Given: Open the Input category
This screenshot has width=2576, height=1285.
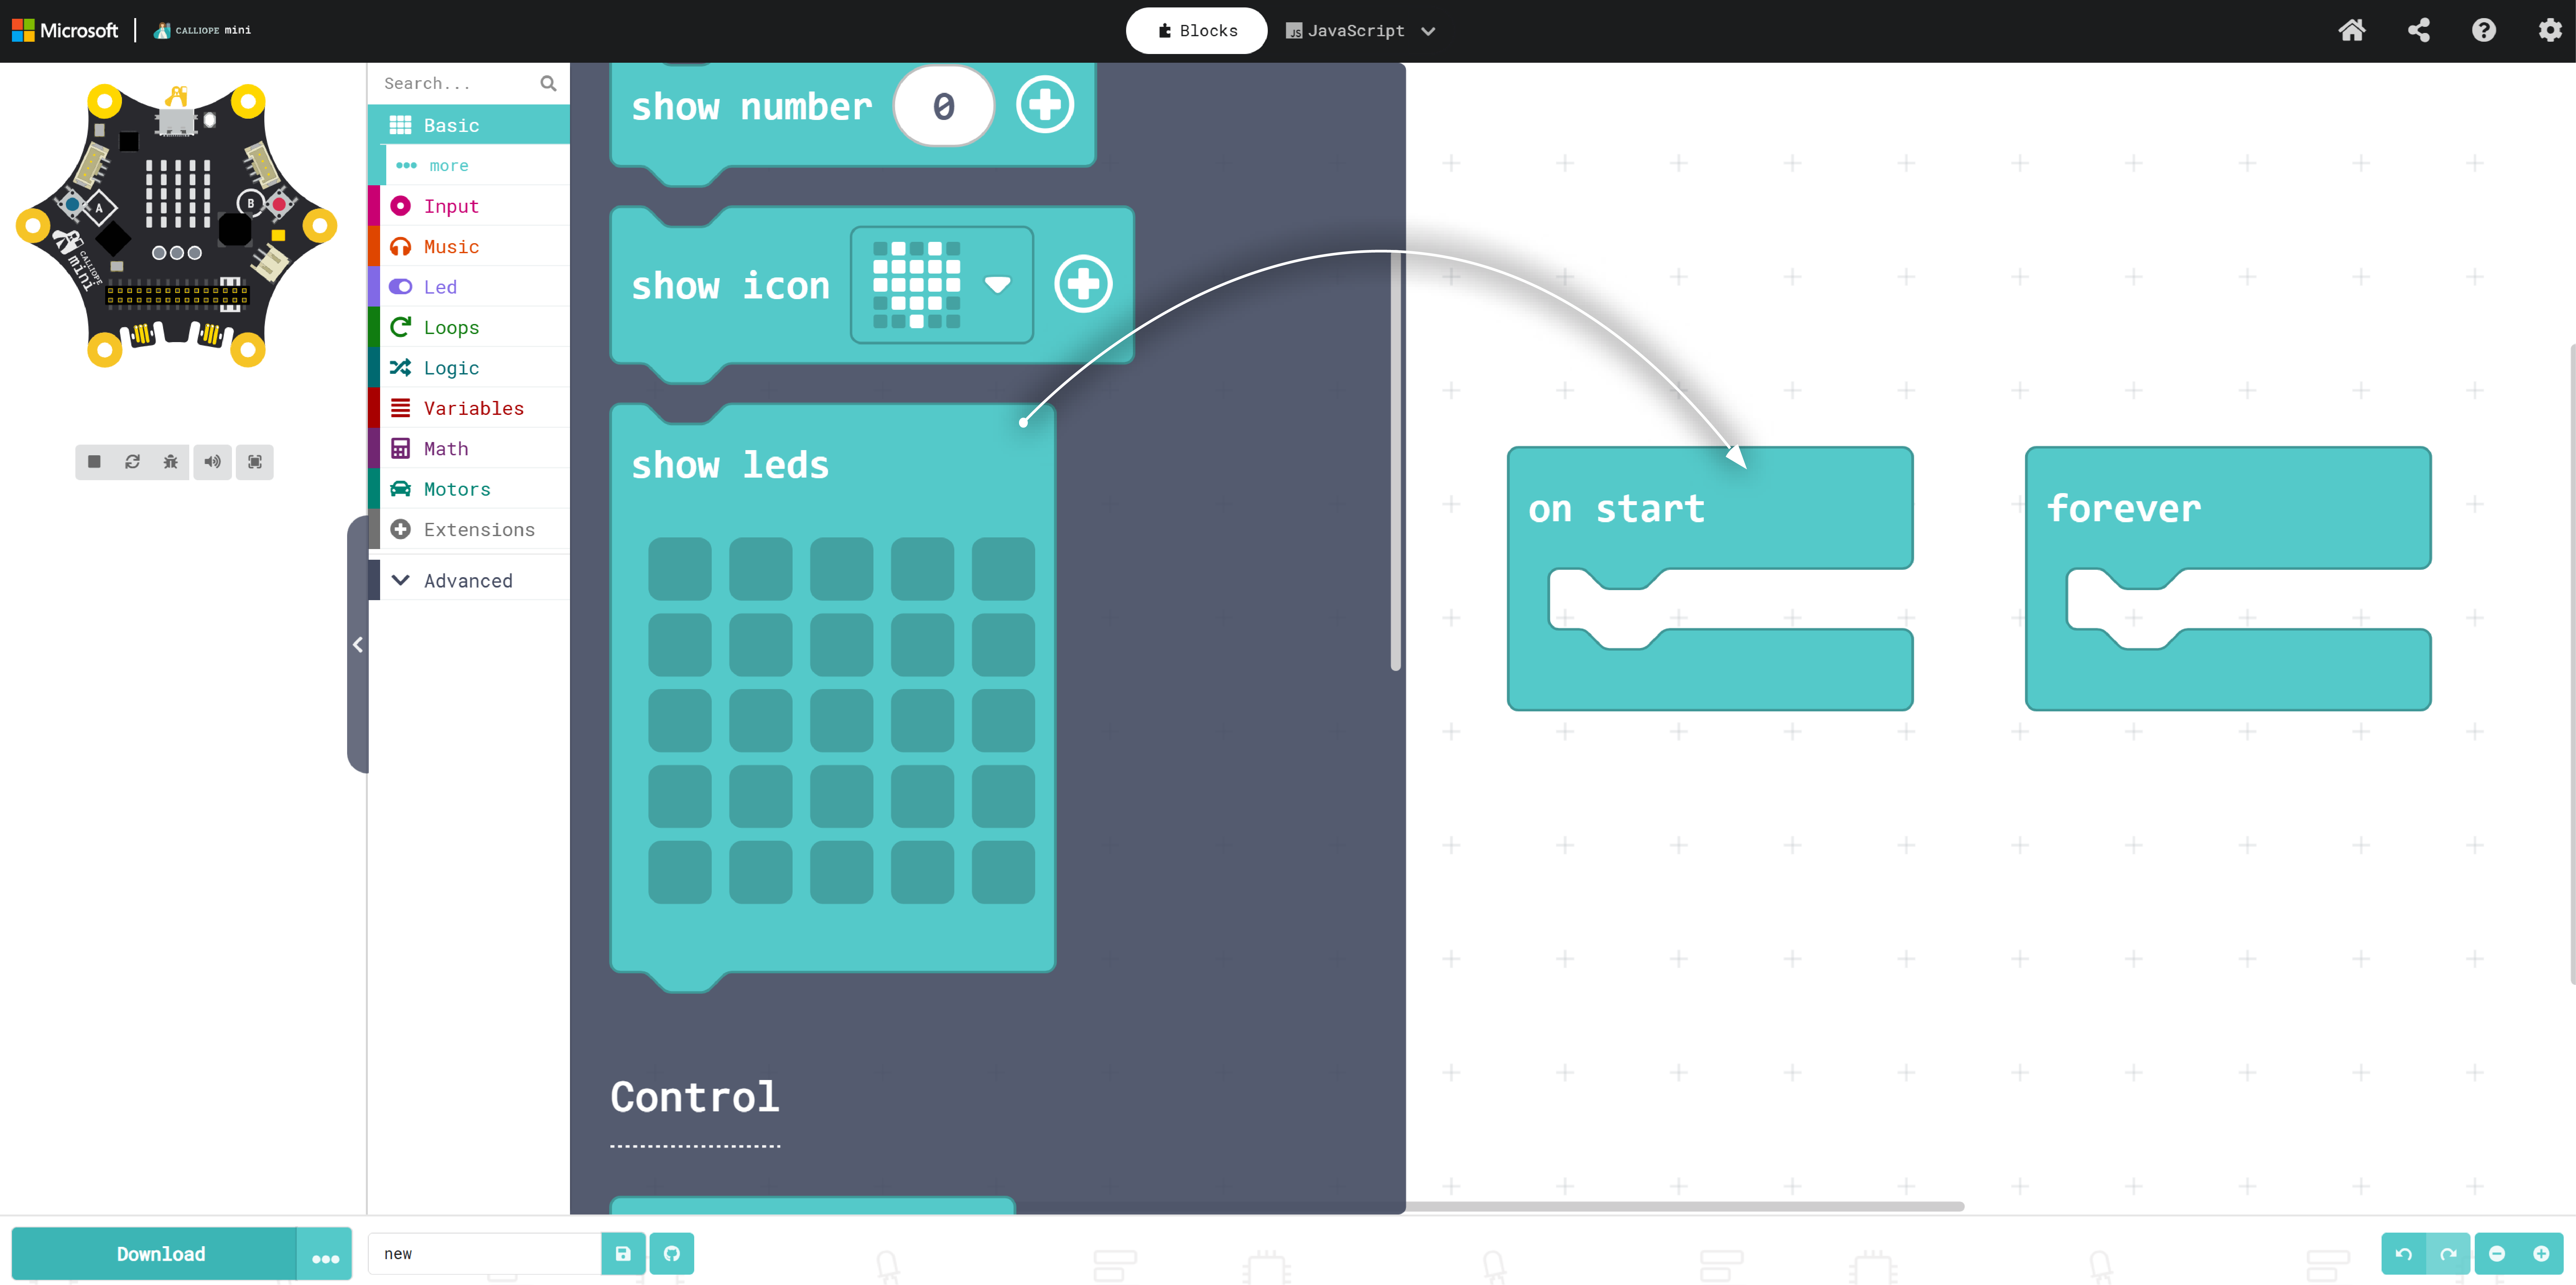Looking at the screenshot, I should (x=469, y=206).
